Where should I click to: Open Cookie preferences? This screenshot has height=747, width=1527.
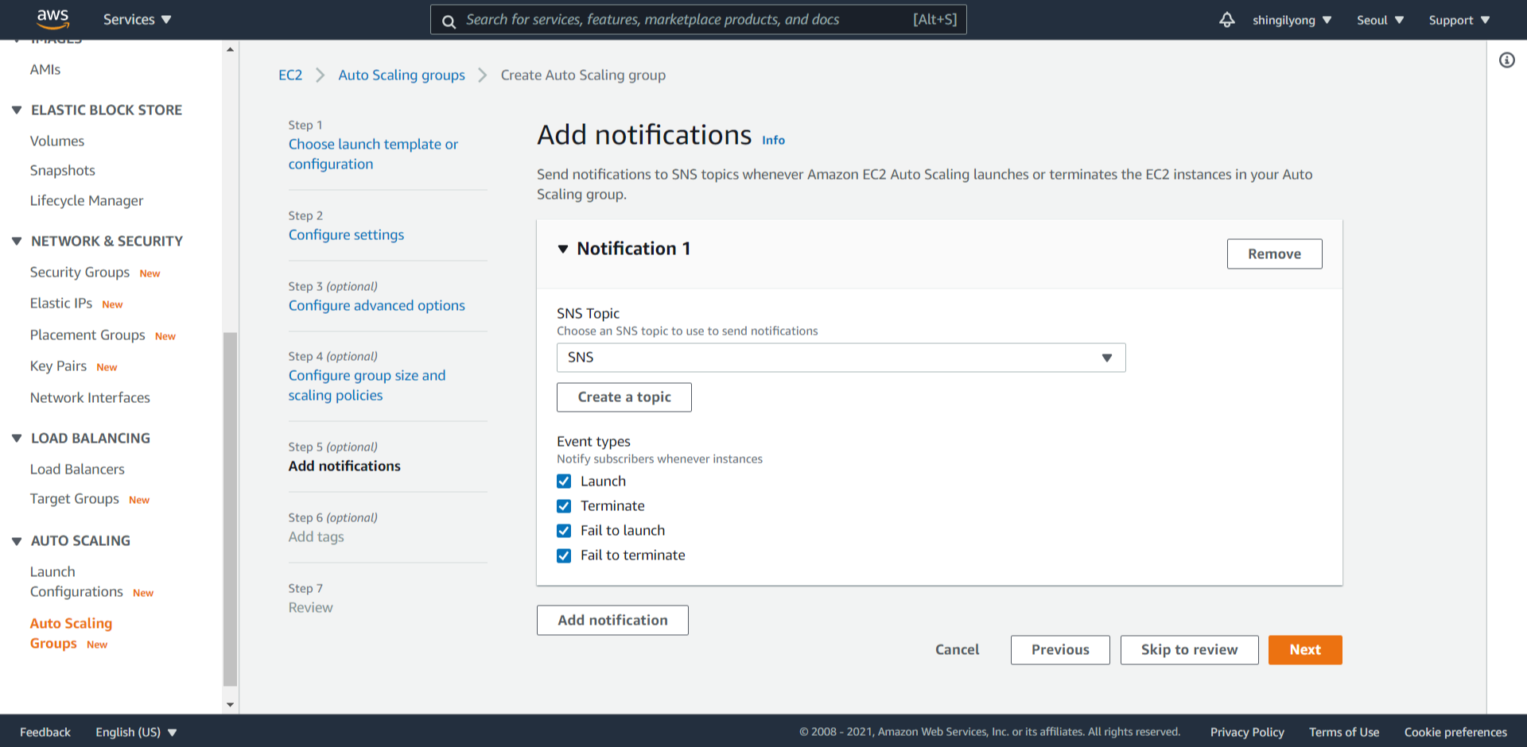pyautogui.click(x=1455, y=732)
